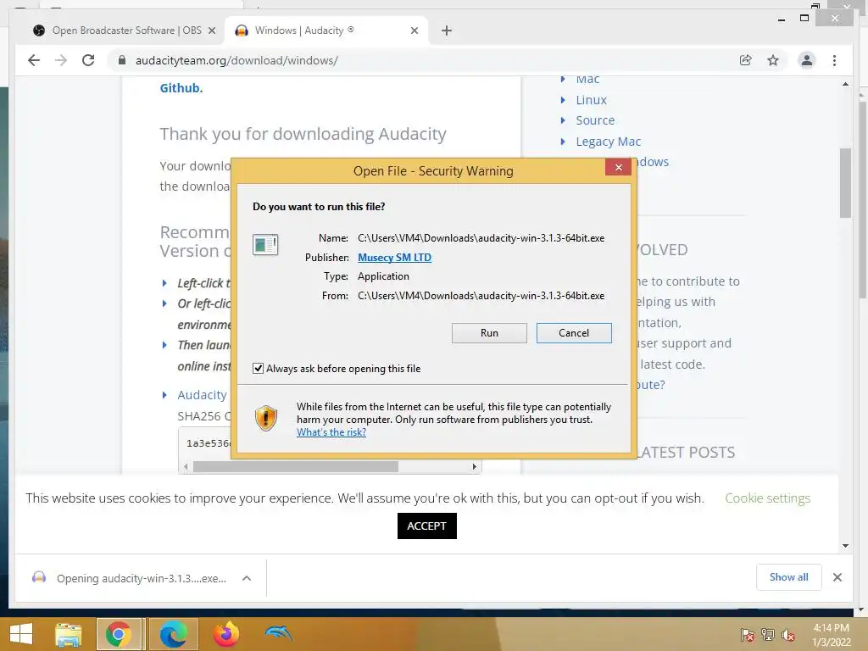Uncheck Always ask before opening this file
The width and height of the screenshot is (868, 651).
pyautogui.click(x=258, y=368)
